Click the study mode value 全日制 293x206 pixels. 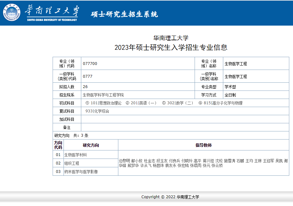230,95
